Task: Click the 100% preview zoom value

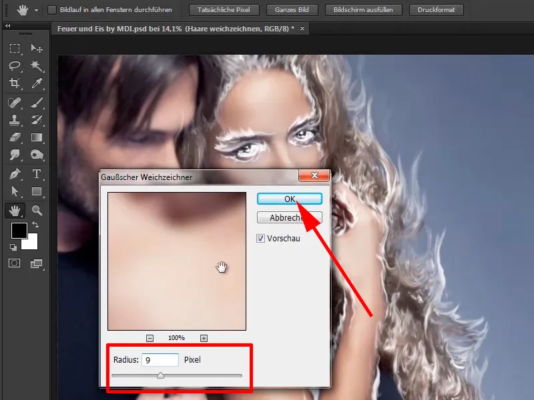Action: pos(176,338)
